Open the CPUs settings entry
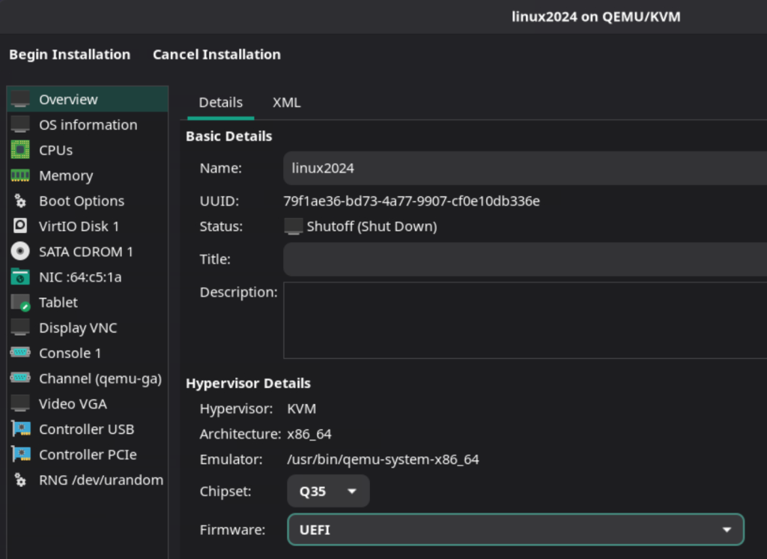Viewport: 767px width, 559px height. click(x=88, y=150)
